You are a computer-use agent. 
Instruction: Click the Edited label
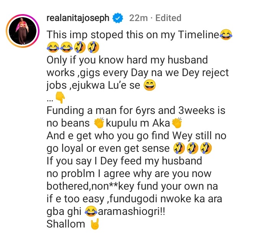(x=168, y=18)
